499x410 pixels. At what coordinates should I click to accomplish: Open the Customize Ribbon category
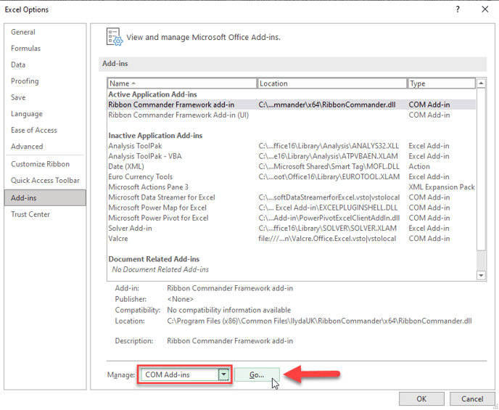tap(40, 164)
